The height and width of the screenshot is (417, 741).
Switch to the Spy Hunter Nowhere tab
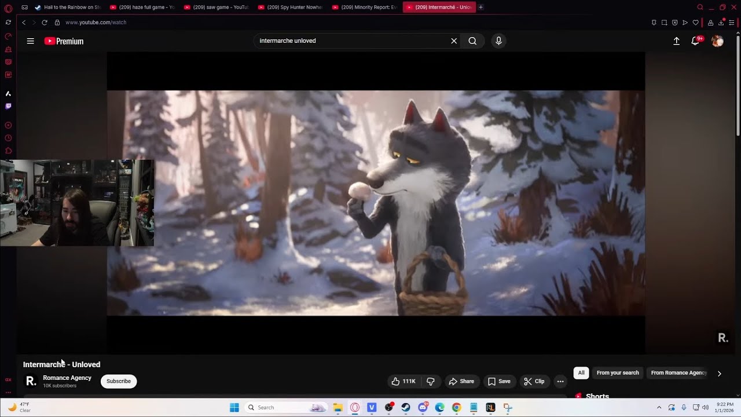click(x=291, y=7)
